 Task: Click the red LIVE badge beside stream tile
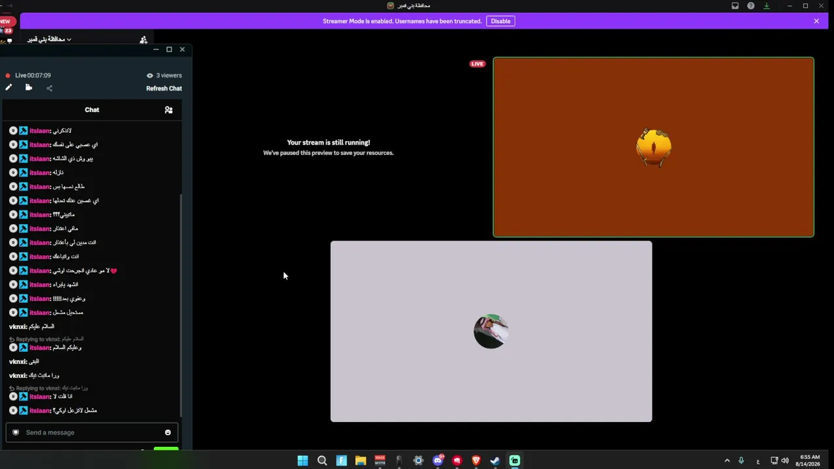click(x=478, y=64)
